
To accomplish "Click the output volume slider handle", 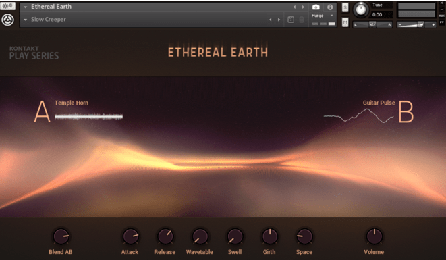I will [420, 25].
